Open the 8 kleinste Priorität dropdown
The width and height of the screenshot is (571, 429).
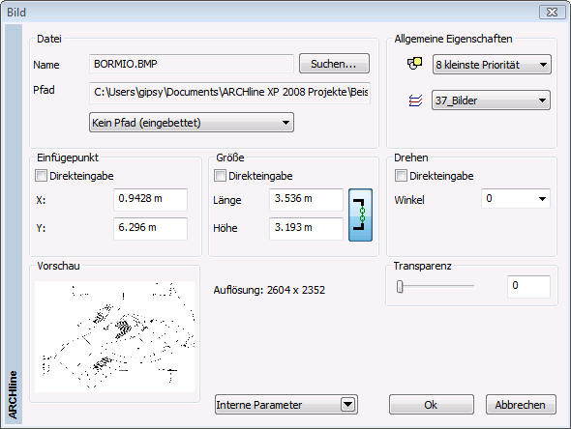(492, 65)
